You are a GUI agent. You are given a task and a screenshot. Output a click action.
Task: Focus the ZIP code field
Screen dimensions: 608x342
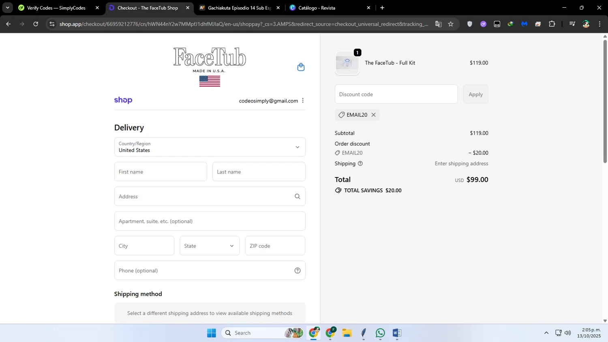(275, 246)
